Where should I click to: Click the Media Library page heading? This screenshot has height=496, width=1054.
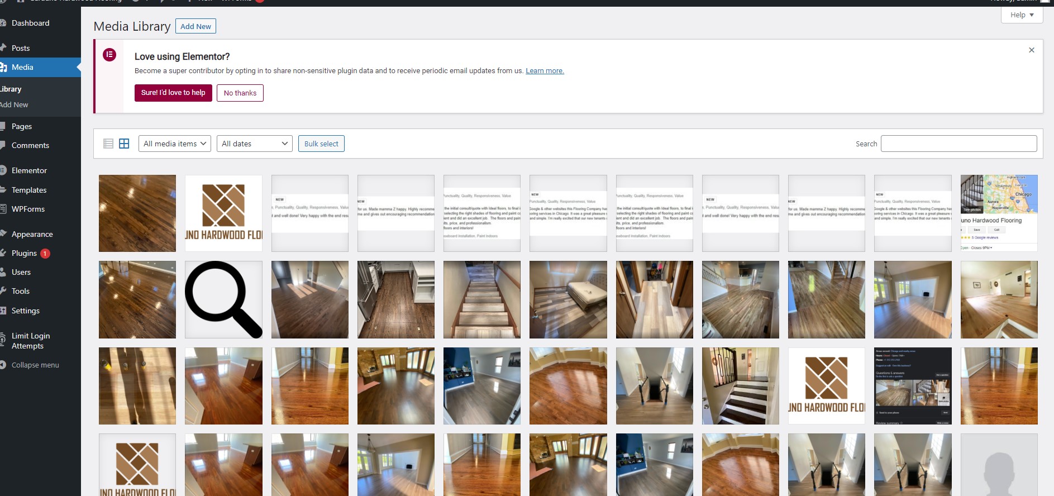pos(132,26)
